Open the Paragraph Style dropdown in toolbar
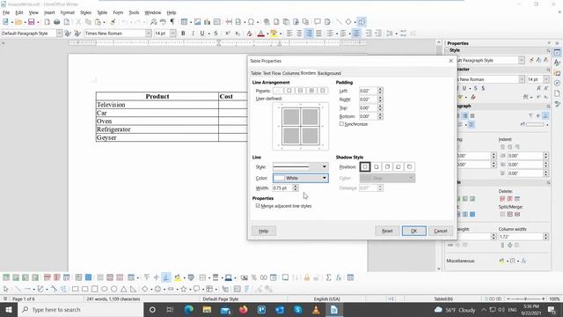Screen dimensions: 563x317 59,33
